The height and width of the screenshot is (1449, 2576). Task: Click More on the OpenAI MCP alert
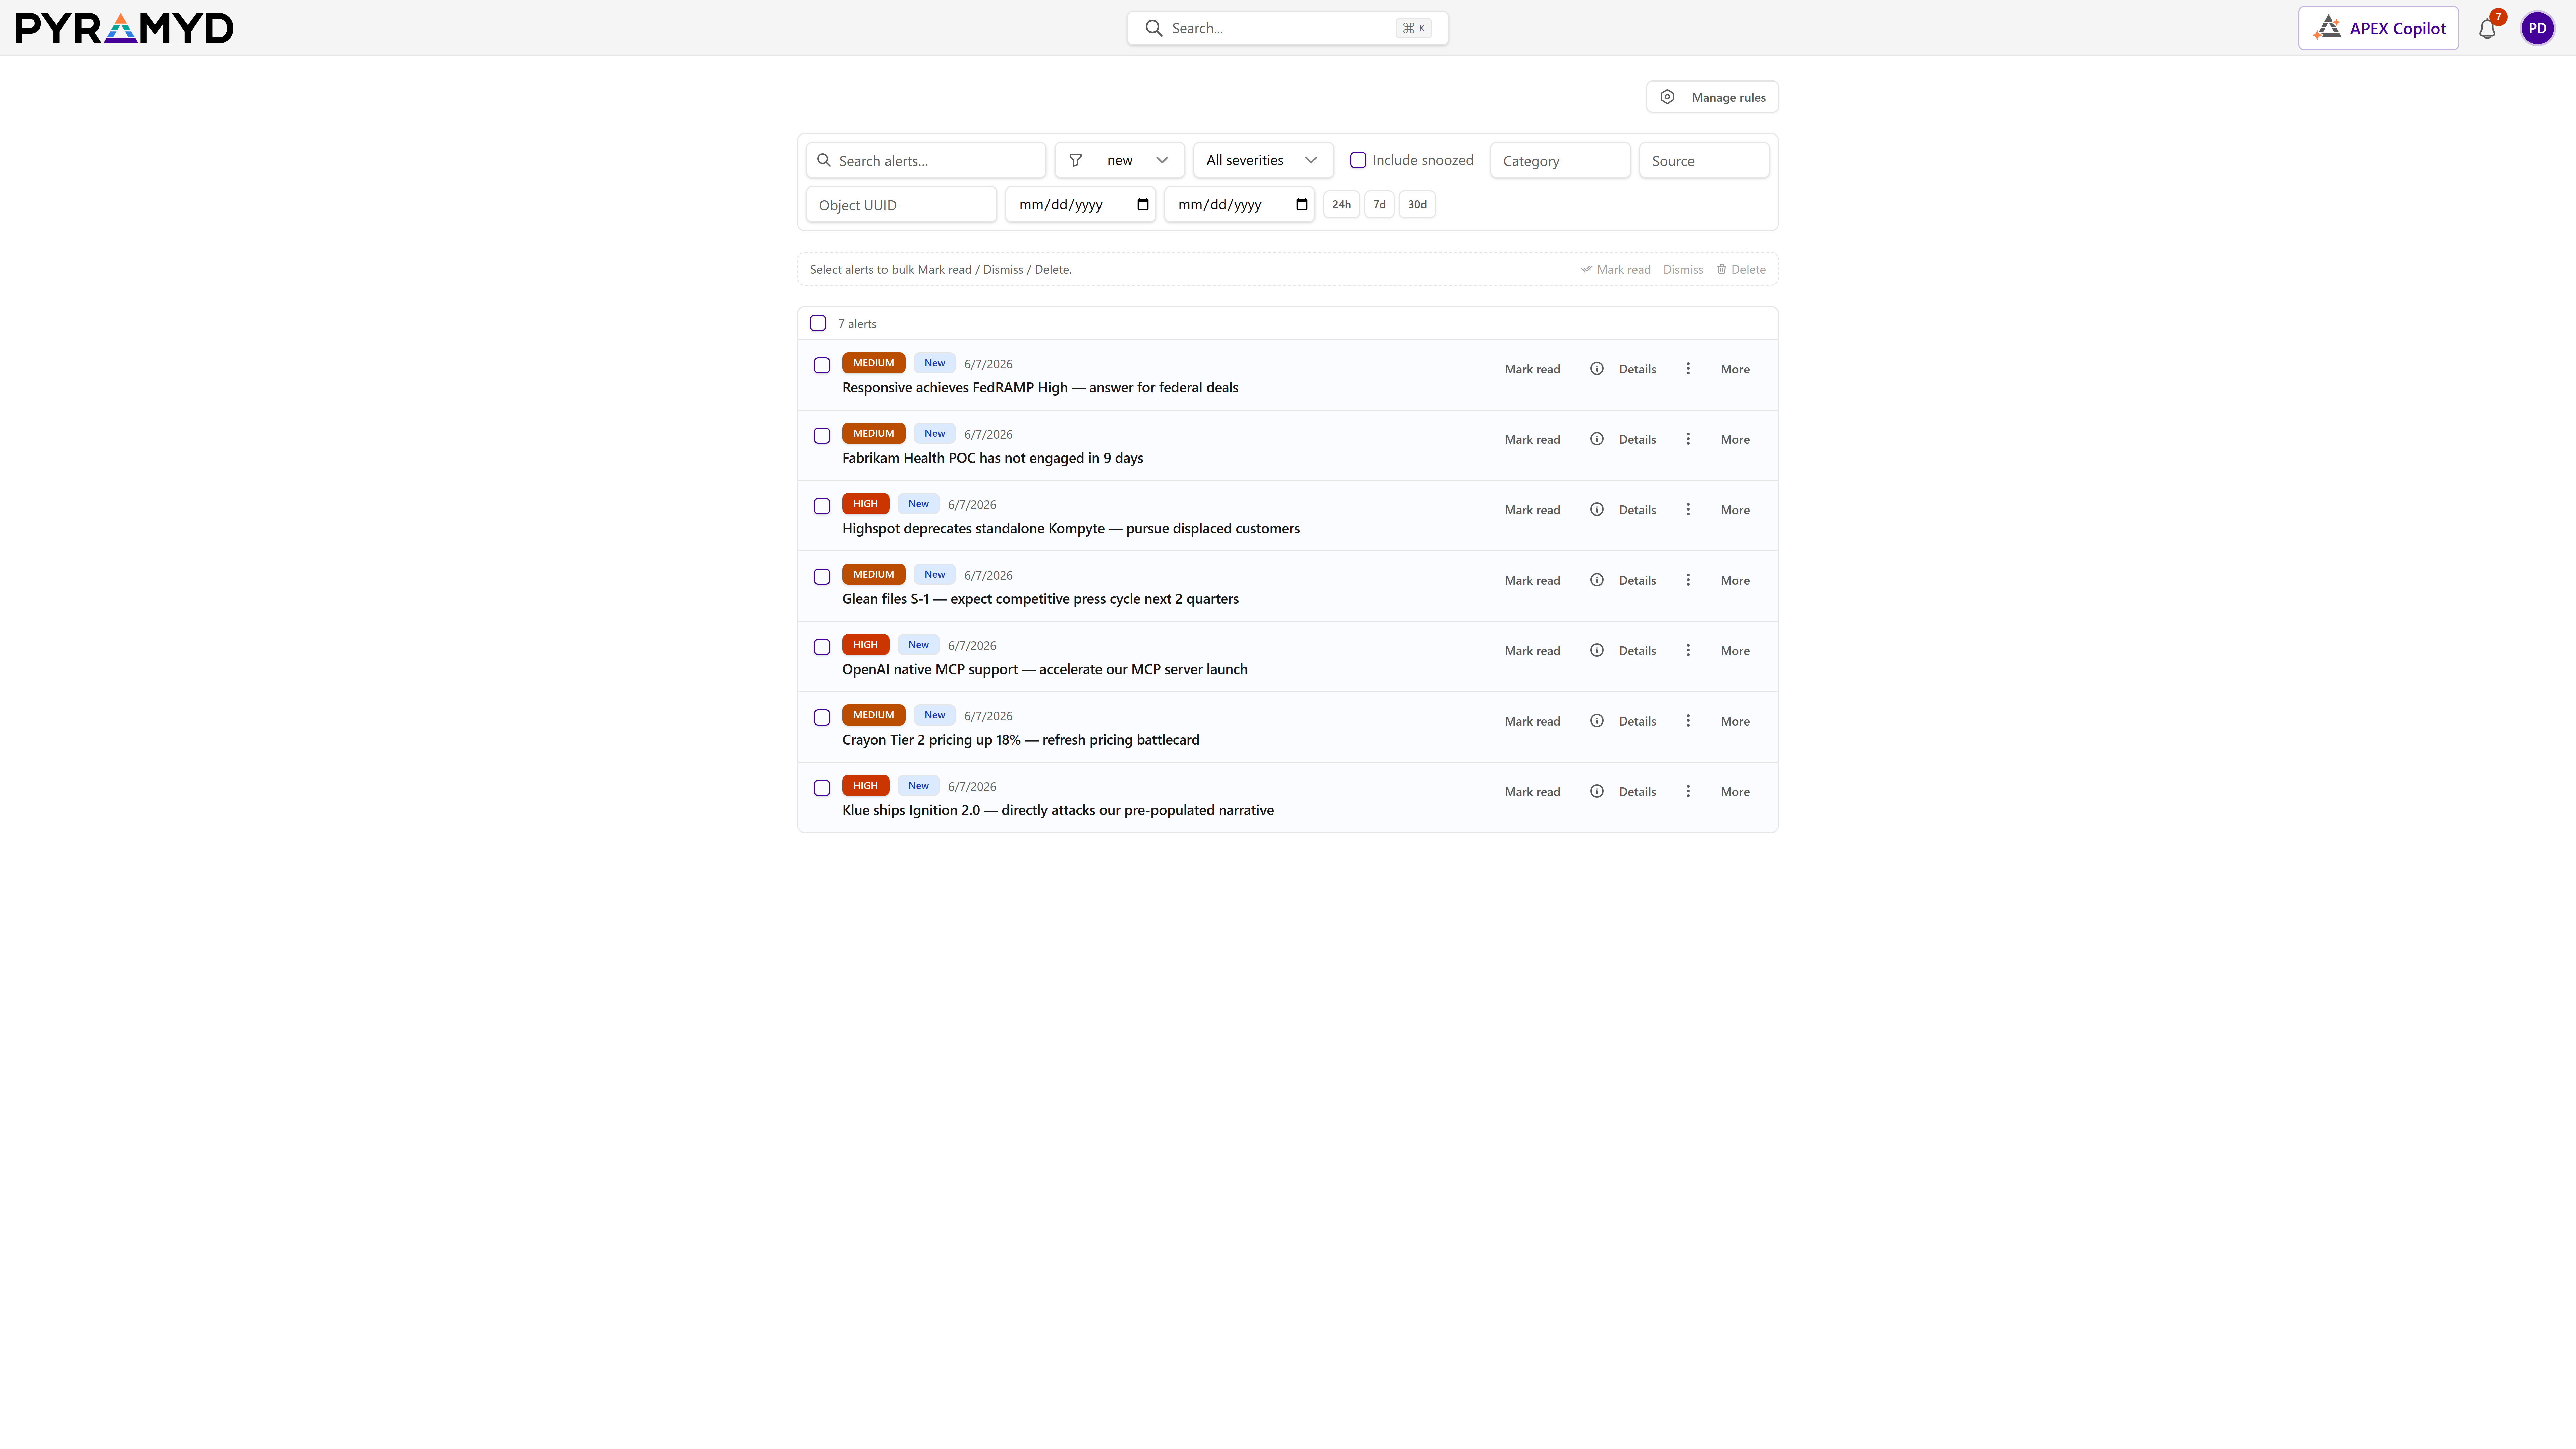tap(1735, 651)
